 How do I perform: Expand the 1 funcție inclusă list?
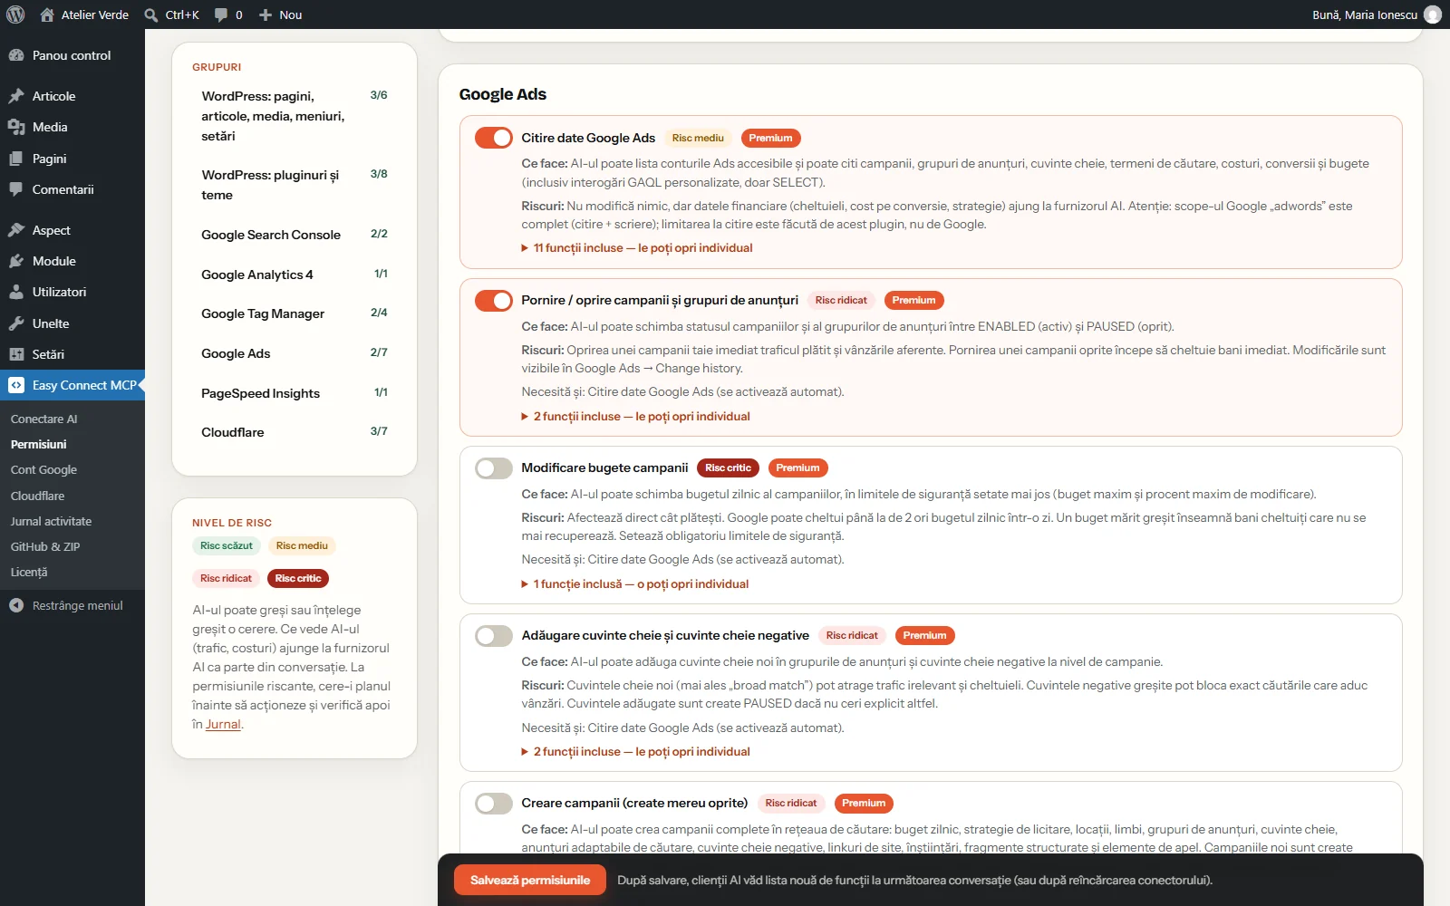[x=634, y=584]
